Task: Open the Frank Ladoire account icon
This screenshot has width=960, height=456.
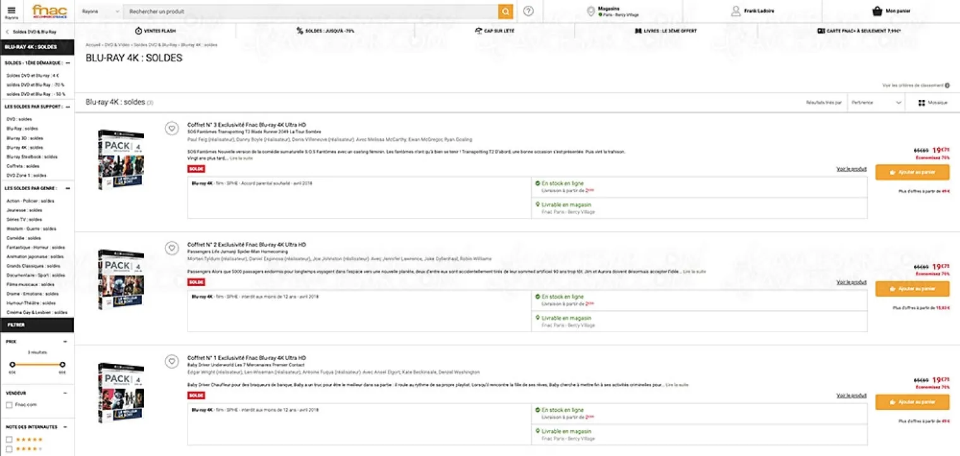Action: click(736, 11)
